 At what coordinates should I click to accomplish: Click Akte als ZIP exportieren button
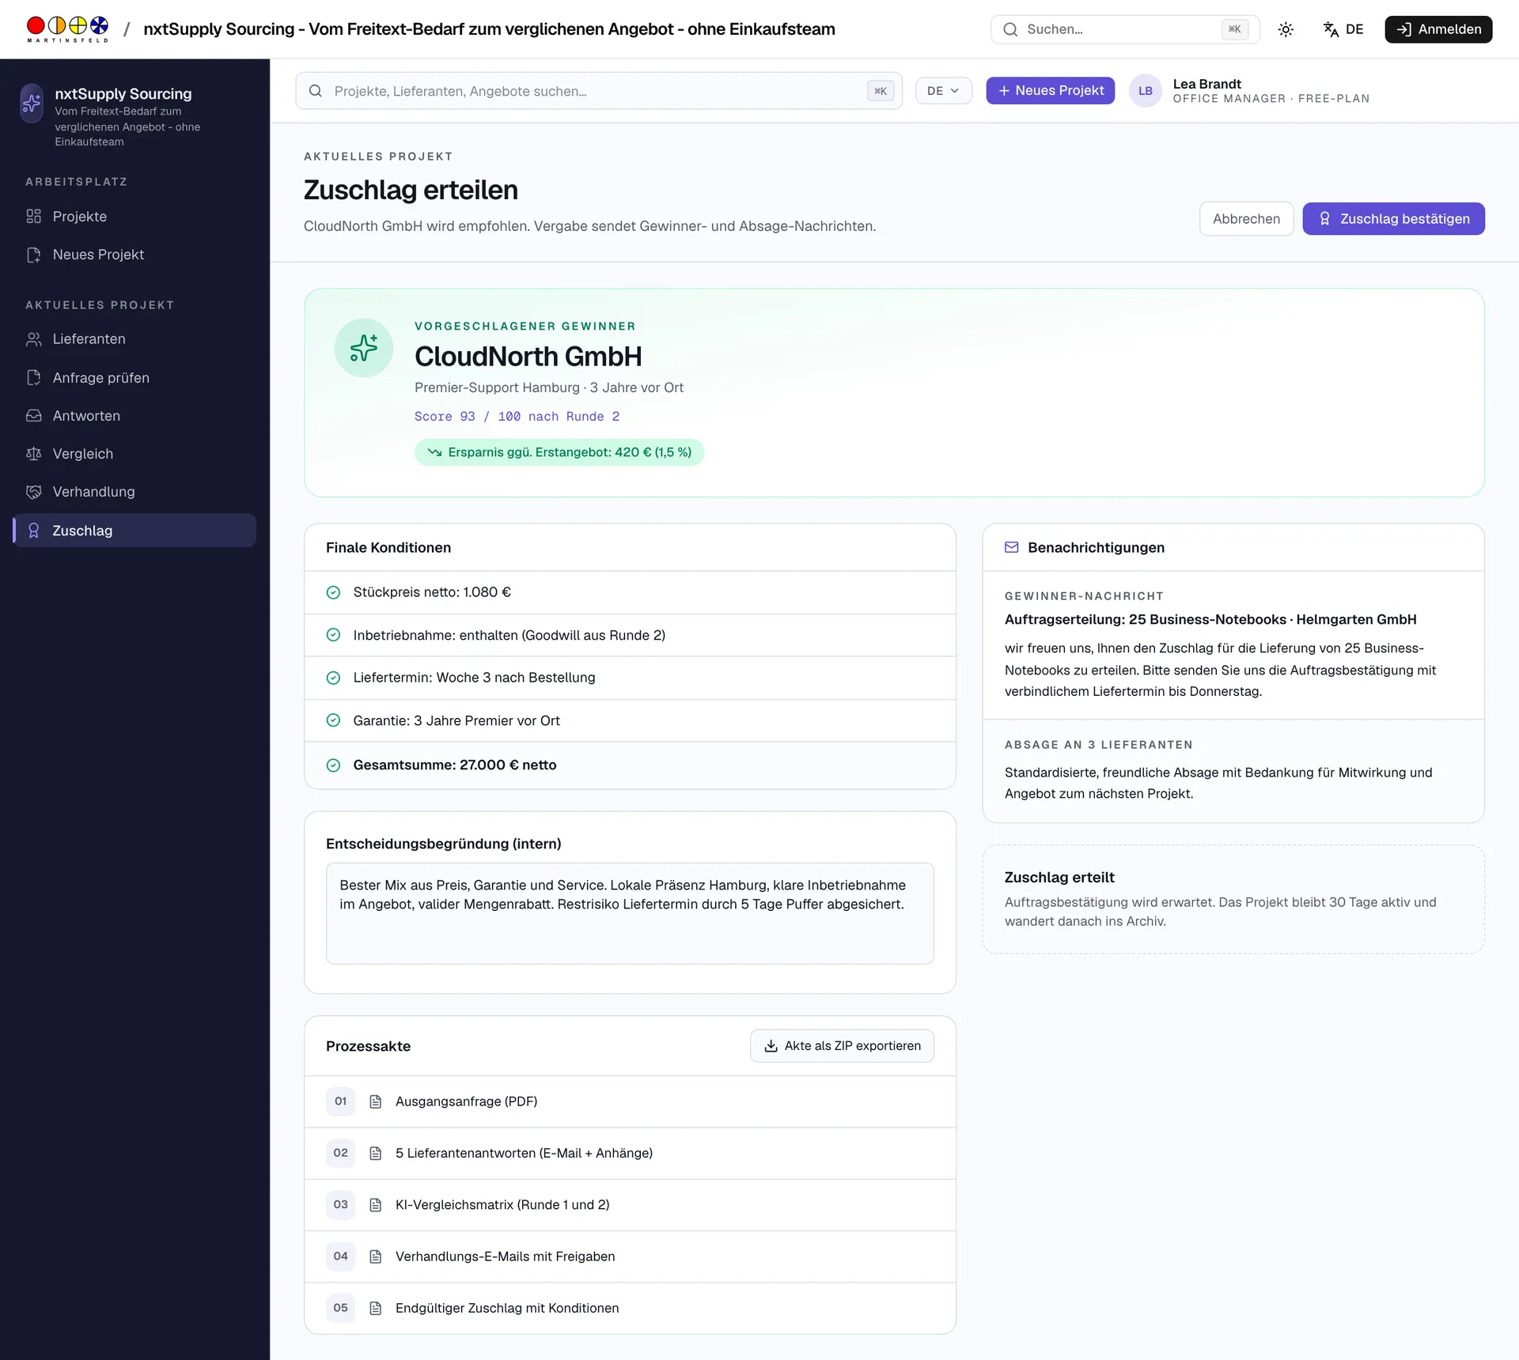click(842, 1046)
